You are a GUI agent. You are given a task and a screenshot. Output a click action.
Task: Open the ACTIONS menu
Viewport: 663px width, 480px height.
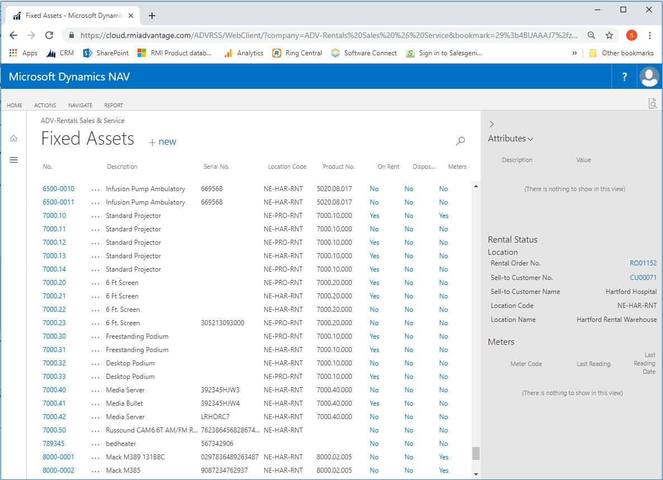point(45,105)
